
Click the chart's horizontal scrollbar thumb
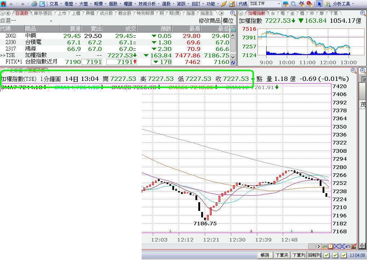[312, 246]
